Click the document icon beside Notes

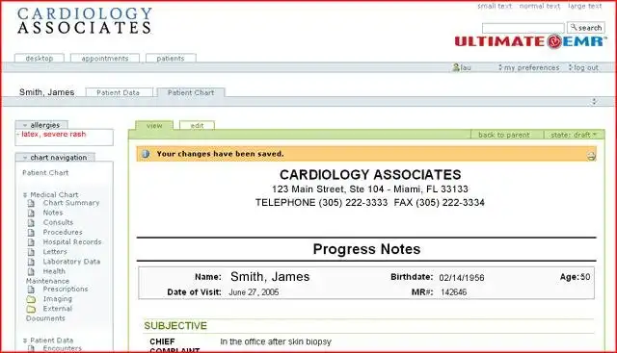[x=31, y=213]
